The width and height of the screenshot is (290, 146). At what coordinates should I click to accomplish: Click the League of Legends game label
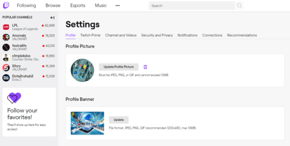pyautogui.click(x=25, y=29)
